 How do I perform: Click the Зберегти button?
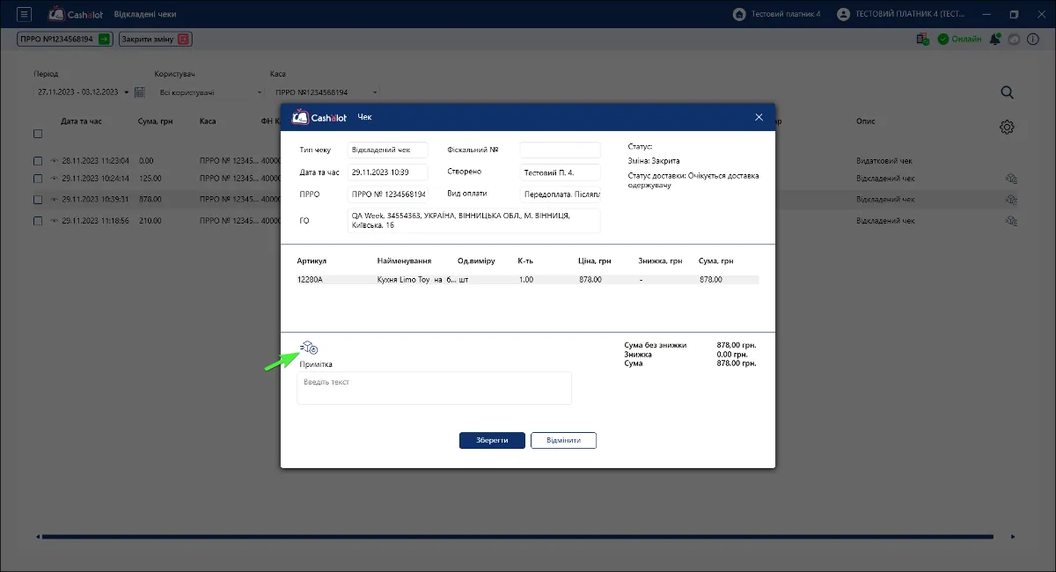tap(492, 440)
